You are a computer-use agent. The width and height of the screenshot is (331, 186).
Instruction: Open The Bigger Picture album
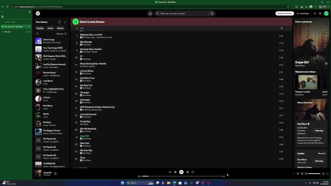51,132
